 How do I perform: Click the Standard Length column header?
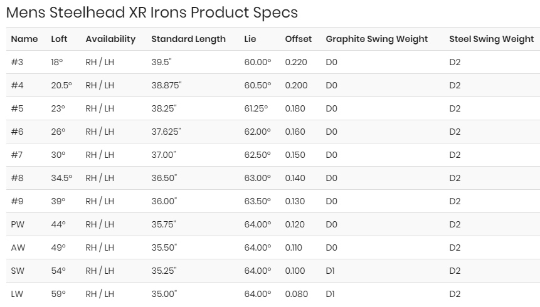[188, 39]
